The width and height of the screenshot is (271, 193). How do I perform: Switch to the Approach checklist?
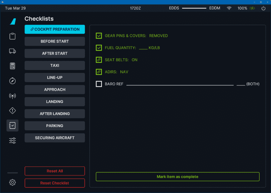54,90
